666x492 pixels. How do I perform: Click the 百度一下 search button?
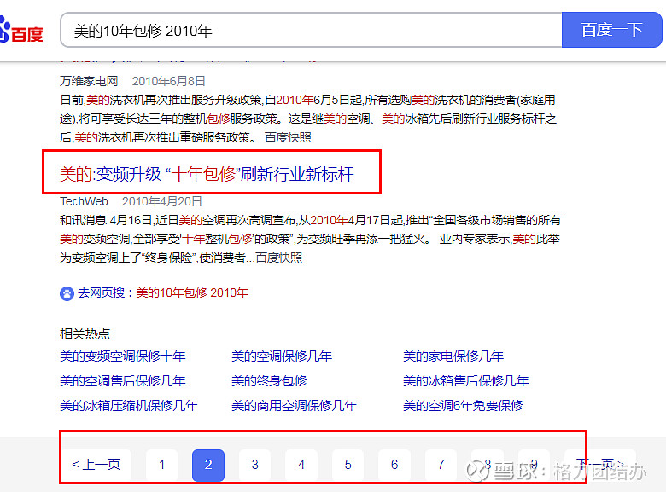click(x=611, y=30)
